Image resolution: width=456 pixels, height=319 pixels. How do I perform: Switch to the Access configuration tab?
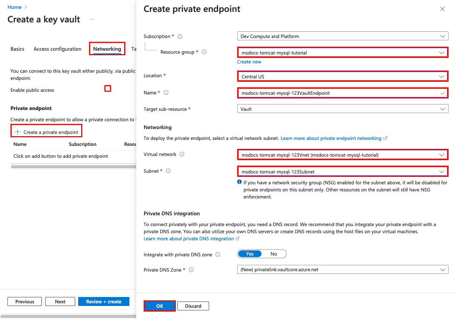57,49
